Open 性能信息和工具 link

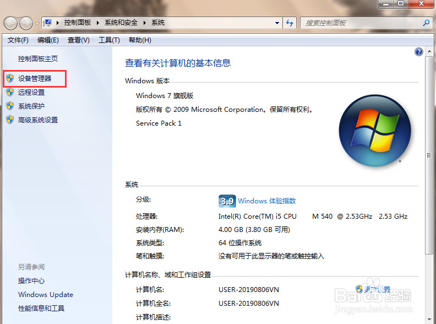coord(41,308)
